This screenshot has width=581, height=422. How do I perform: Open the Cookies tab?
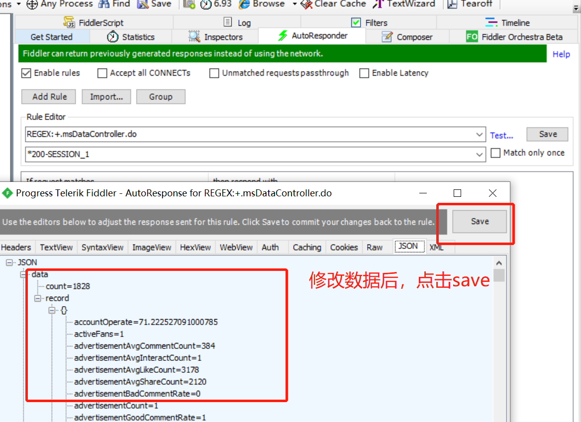point(344,247)
